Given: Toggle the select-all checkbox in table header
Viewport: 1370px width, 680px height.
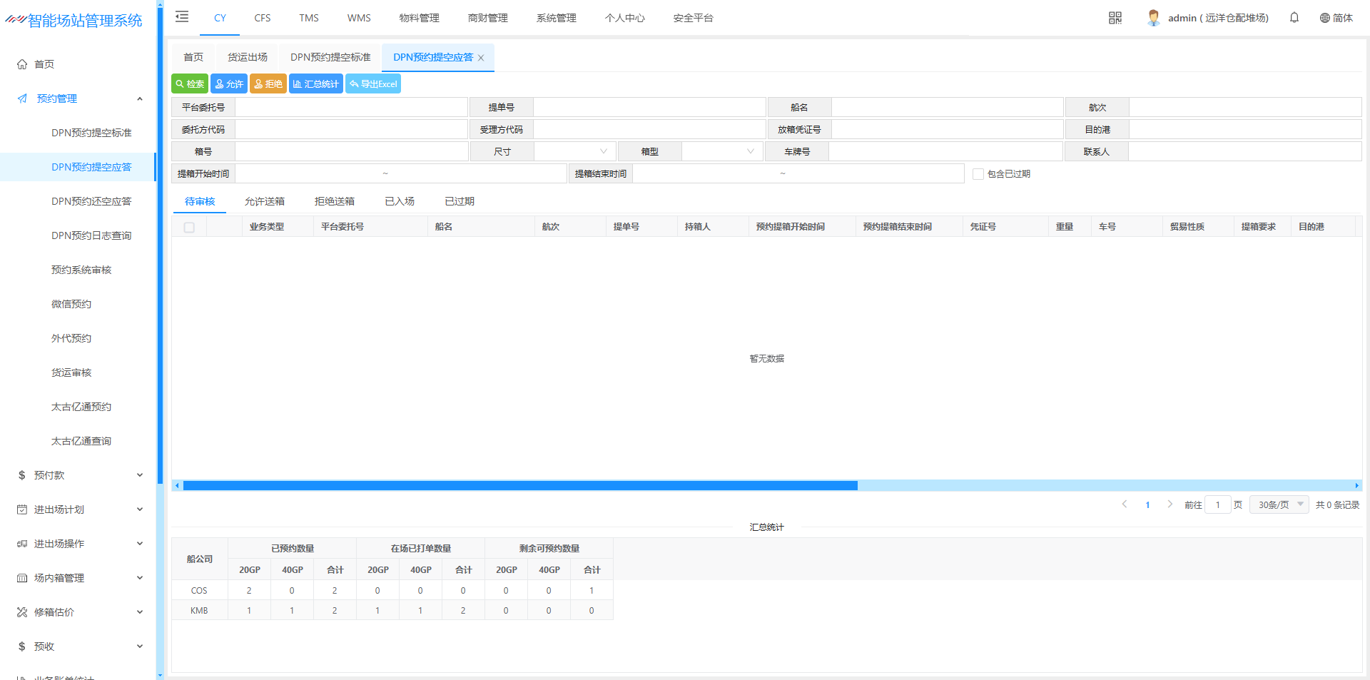Looking at the screenshot, I should [189, 227].
